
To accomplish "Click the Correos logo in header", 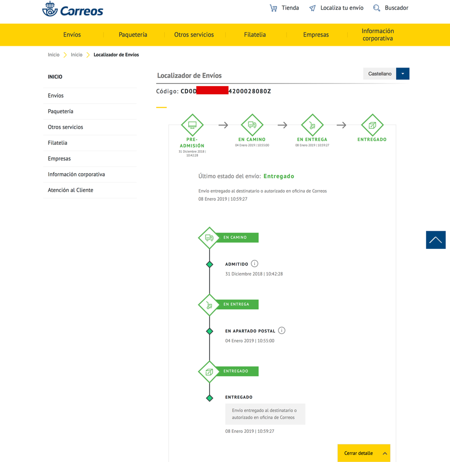I will (73, 10).
